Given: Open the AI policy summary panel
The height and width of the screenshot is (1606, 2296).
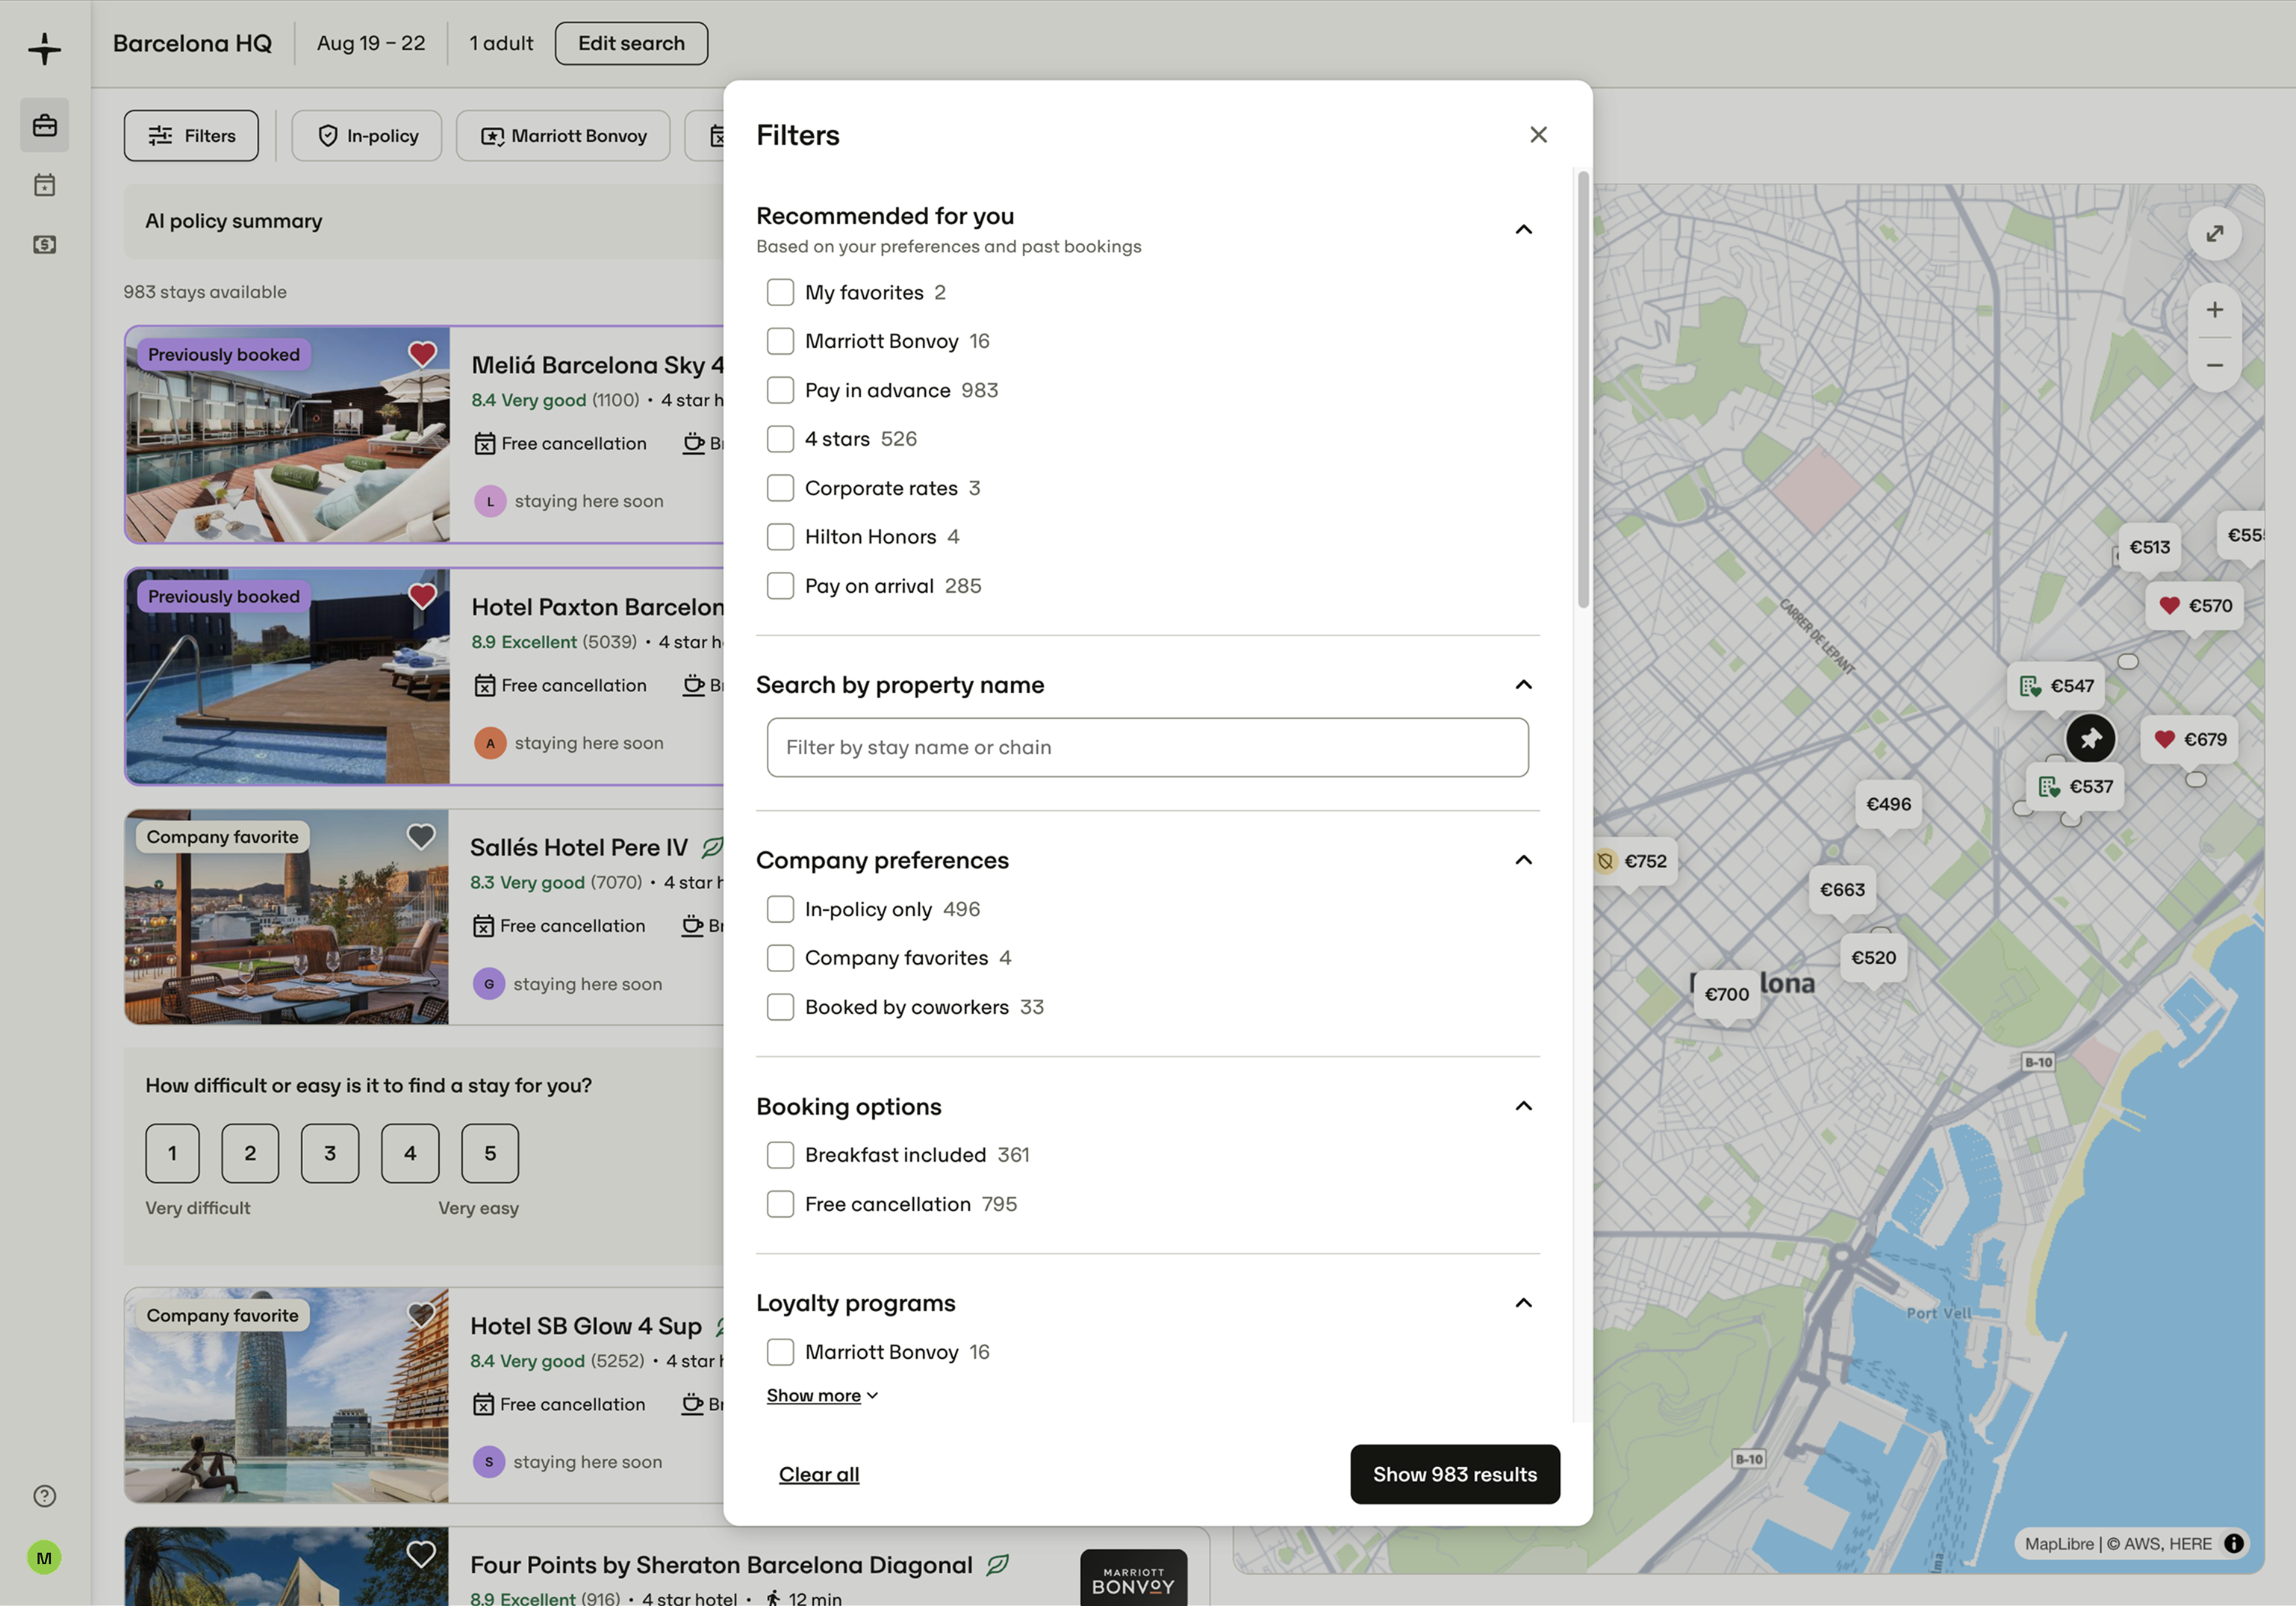Looking at the screenshot, I should click(x=424, y=221).
